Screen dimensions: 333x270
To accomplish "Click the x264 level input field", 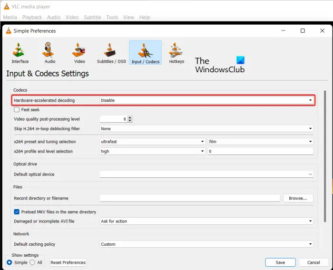I will (x=261, y=151).
